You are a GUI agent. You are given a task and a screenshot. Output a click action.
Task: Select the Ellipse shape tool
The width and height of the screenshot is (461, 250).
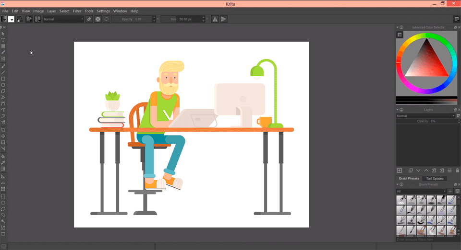point(3,85)
